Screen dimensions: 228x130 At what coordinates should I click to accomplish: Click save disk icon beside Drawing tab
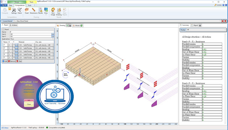(x=70, y=26)
